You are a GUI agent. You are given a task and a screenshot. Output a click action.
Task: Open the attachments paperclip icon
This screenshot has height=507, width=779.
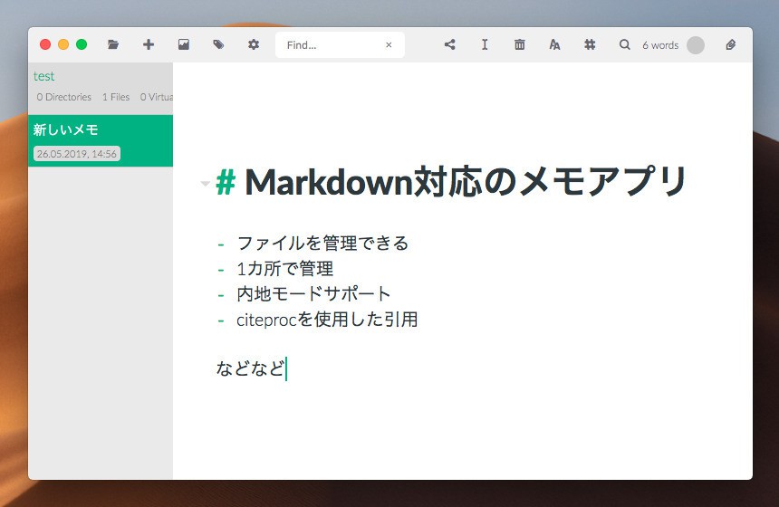click(730, 44)
